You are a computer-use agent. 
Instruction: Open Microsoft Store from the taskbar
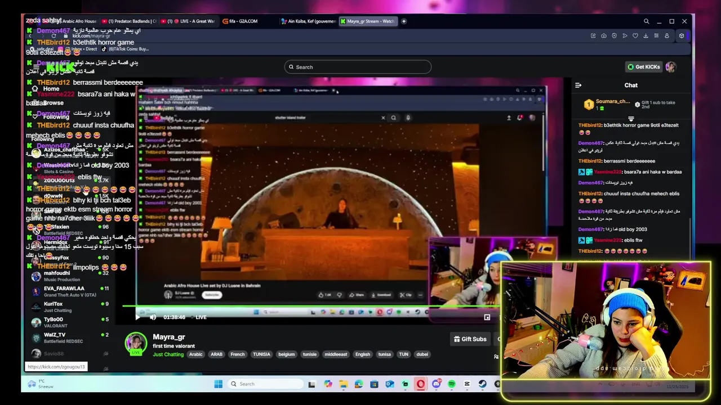click(x=374, y=384)
